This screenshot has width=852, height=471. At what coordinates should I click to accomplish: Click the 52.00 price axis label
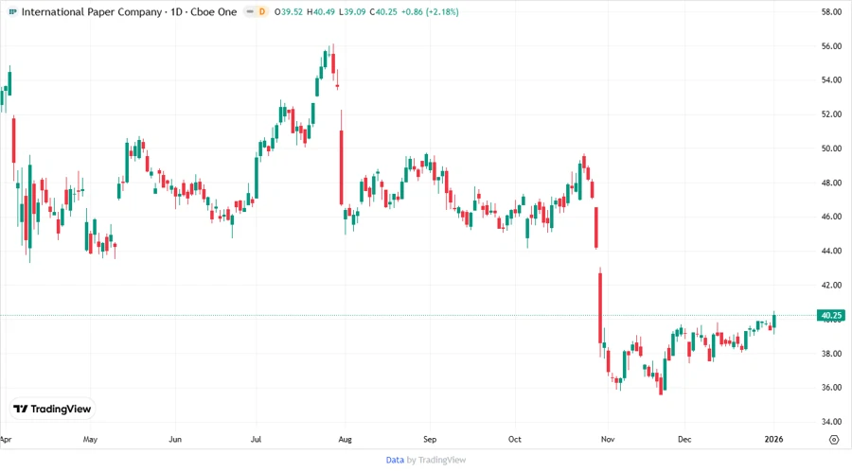click(x=831, y=114)
